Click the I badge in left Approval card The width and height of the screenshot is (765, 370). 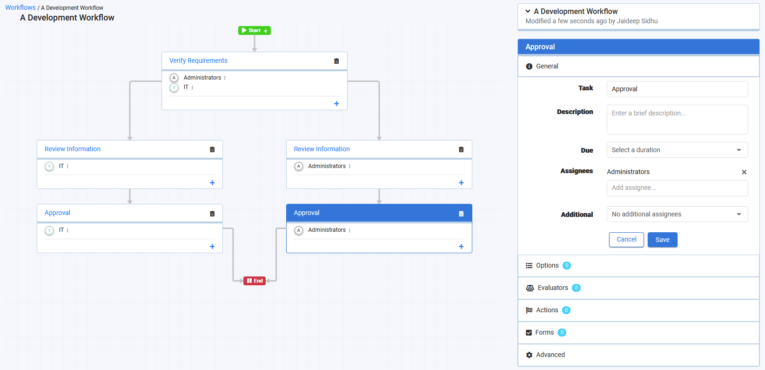[49, 230]
